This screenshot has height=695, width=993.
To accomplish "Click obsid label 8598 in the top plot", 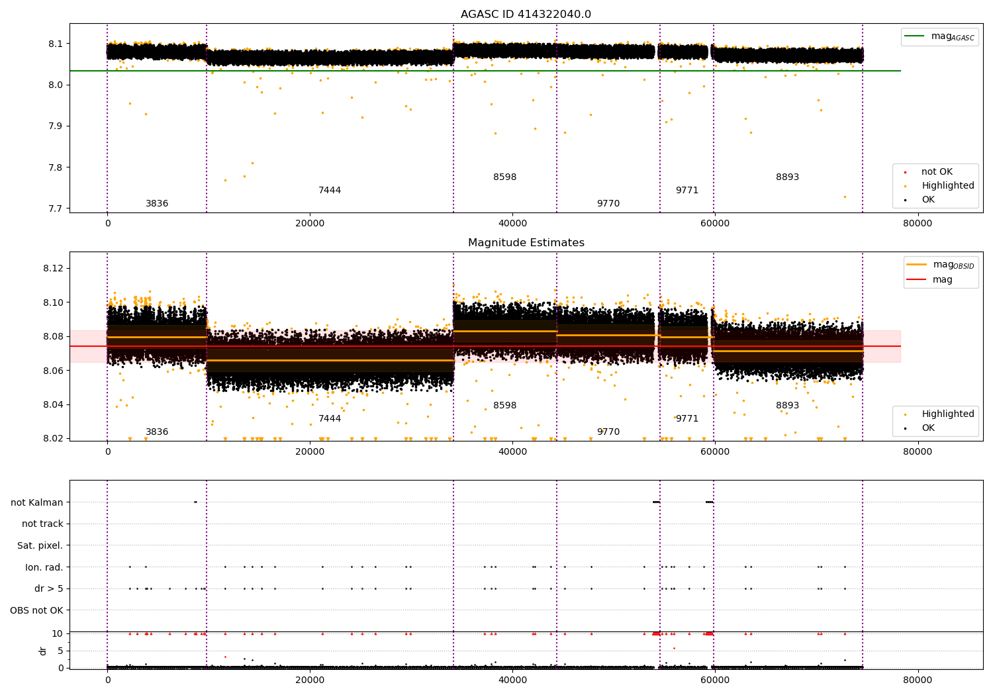I will click(x=504, y=177).
